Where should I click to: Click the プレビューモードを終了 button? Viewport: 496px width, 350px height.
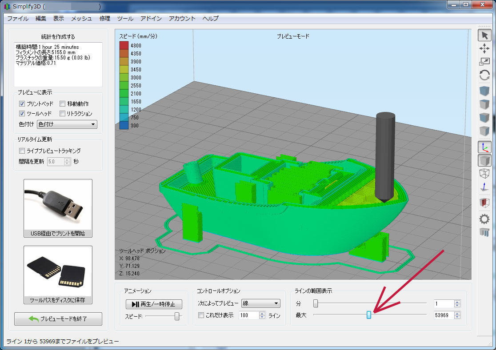coord(58,318)
